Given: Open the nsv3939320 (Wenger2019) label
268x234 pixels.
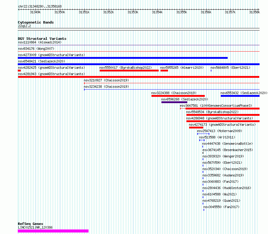Looking at the screenshot, I should 223,156.
